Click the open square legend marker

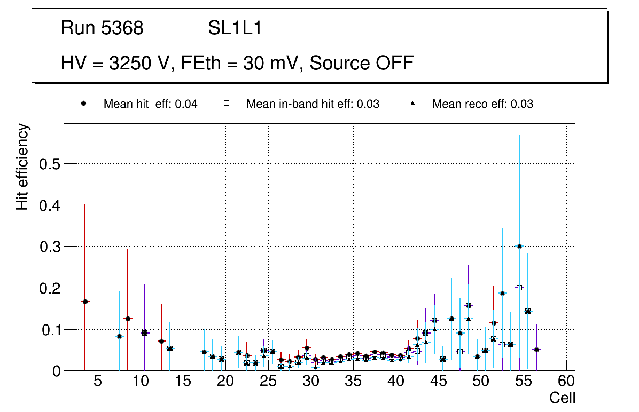(x=227, y=104)
